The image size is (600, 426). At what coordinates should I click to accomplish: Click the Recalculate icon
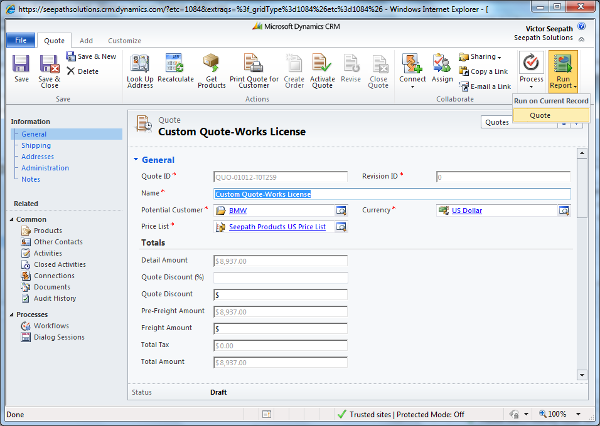tap(175, 64)
